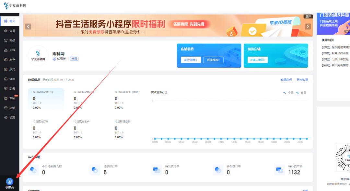
Task: Click the 待配送订单 icon
Action: point(218,170)
